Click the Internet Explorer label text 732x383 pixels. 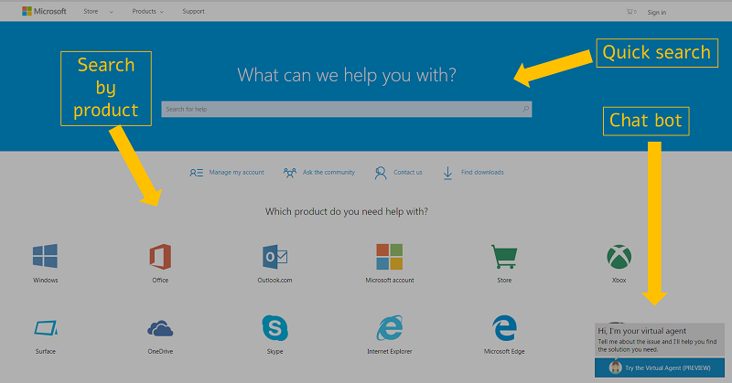pyautogui.click(x=390, y=352)
